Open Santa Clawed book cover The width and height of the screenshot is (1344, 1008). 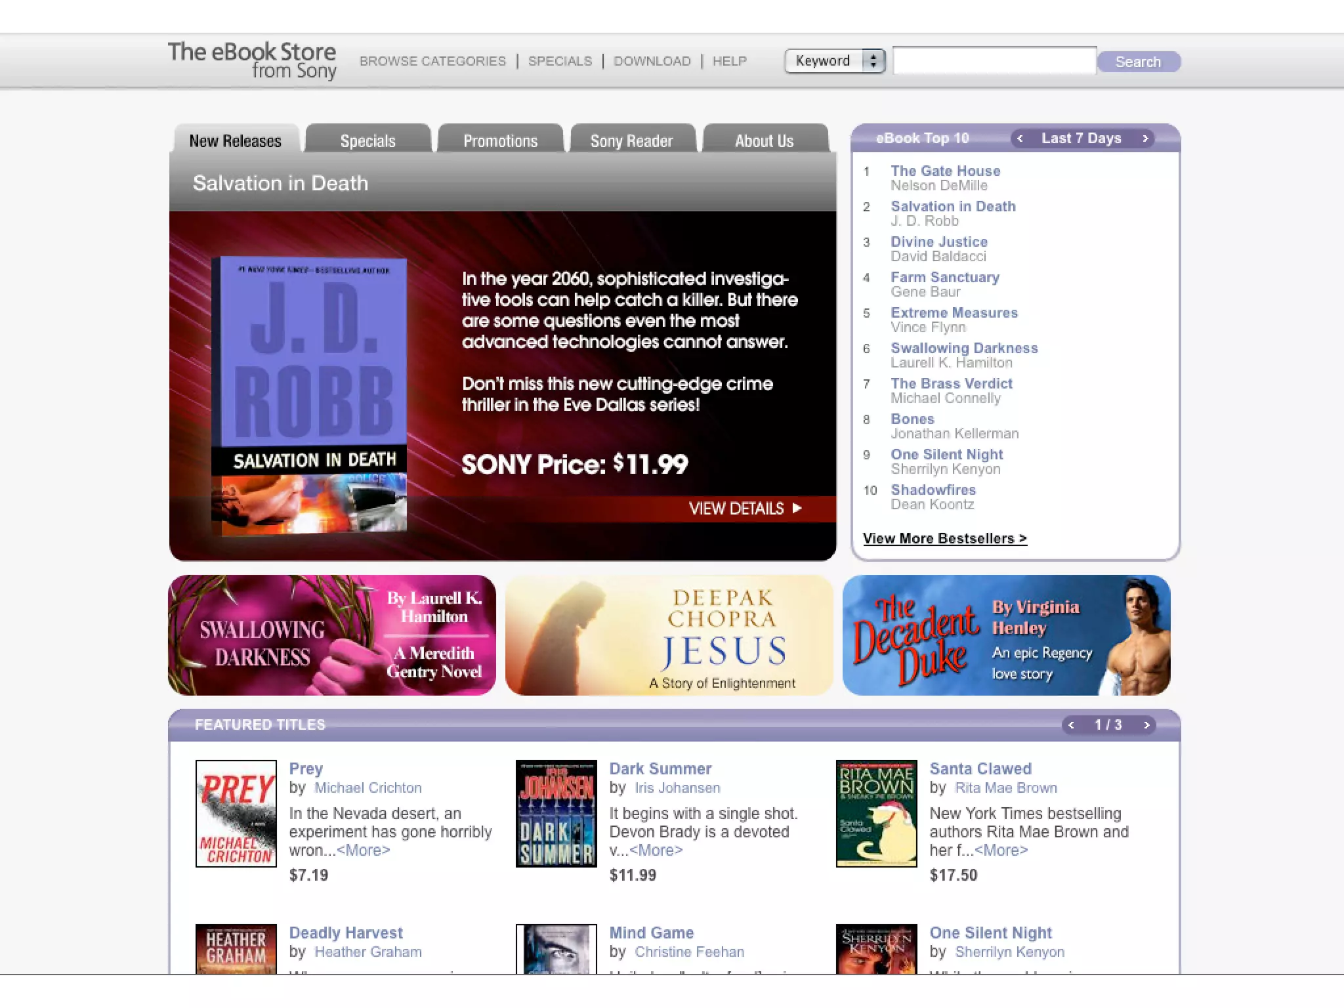tap(876, 814)
